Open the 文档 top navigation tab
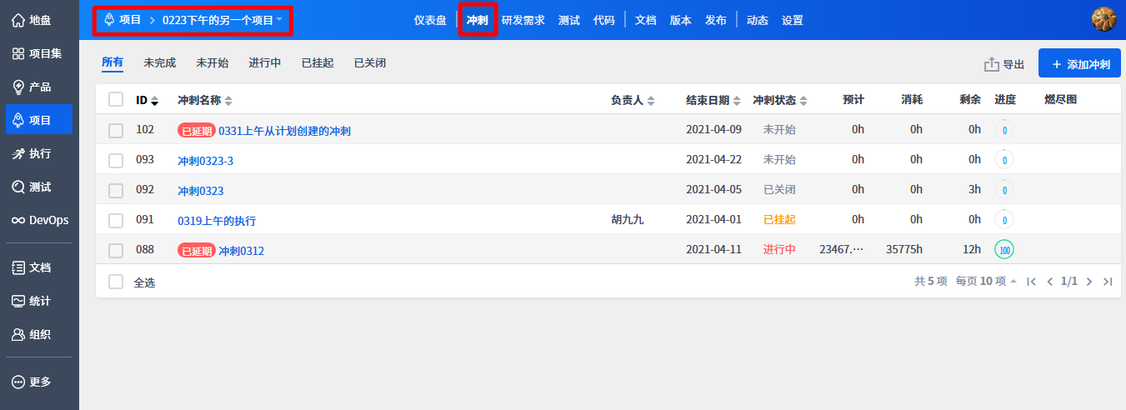This screenshot has width=1126, height=410. point(646,20)
